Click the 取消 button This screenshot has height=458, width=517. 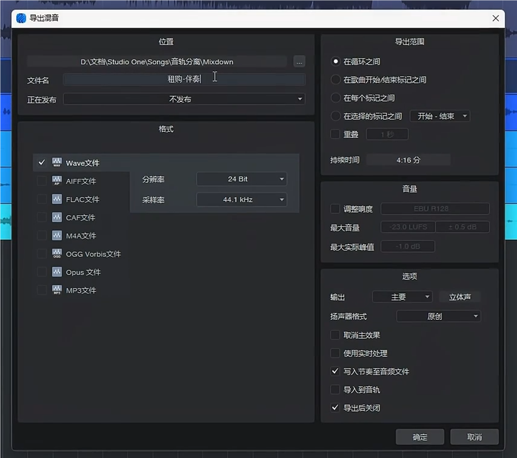click(474, 437)
